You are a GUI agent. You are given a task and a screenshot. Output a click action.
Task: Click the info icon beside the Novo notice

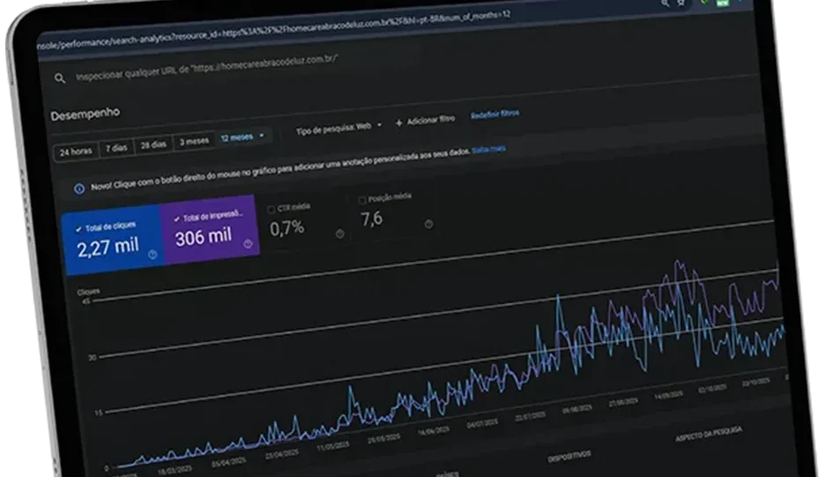[79, 187]
